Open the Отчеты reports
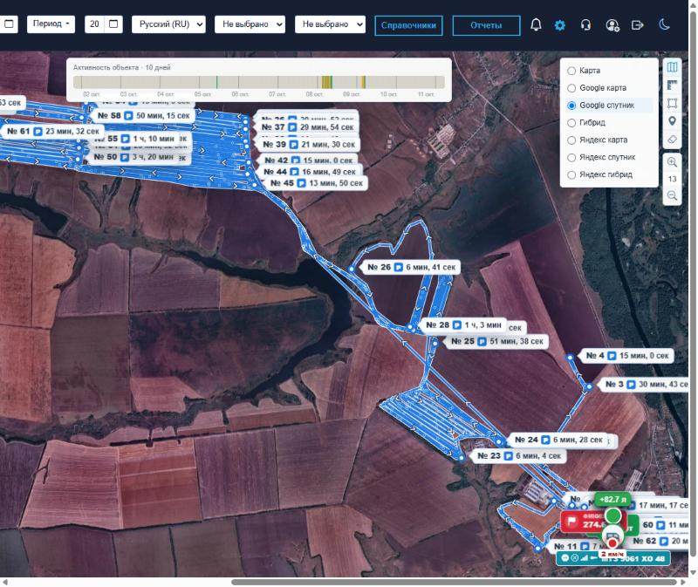The height and width of the screenshot is (587, 698). click(486, 25)
